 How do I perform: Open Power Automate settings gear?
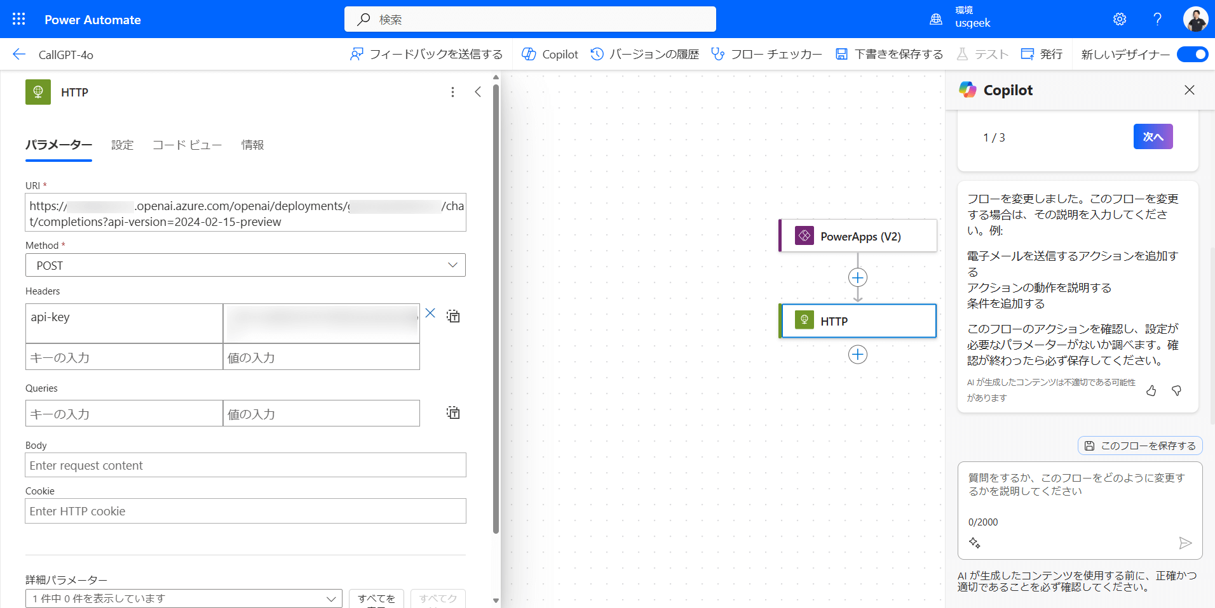pyautogui.click(x=1119, y=19)
